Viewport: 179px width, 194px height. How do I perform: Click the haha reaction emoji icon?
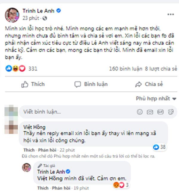16,68
